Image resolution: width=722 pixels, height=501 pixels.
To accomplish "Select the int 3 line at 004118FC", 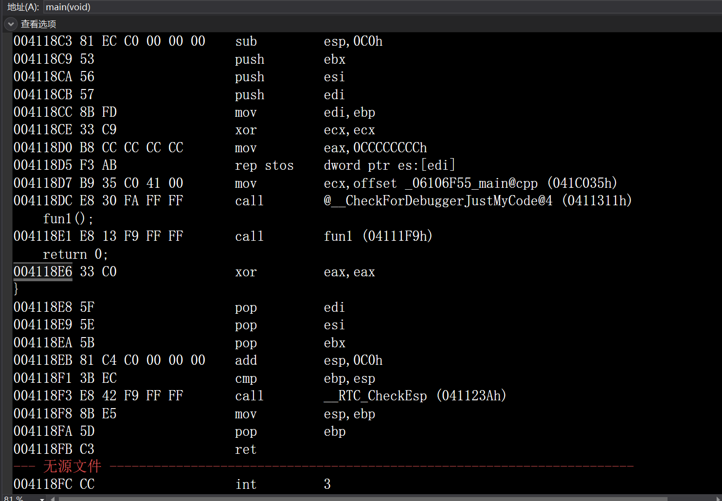I will [x=172, y=484].
